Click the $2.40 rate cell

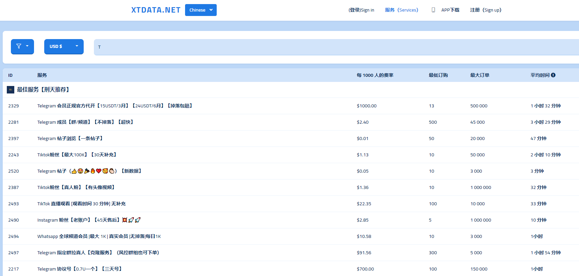tap(363, 122)
